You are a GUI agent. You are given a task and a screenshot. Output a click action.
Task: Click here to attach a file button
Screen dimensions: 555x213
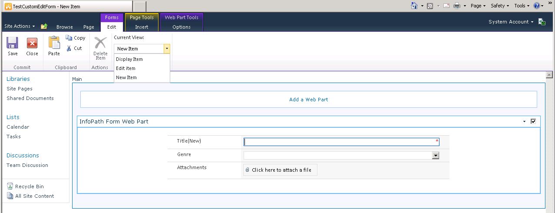click(x=281, y=170)
